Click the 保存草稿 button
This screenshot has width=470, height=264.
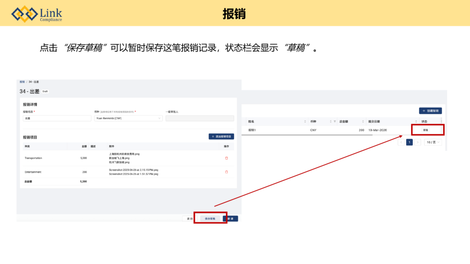(x=210, y=219)
